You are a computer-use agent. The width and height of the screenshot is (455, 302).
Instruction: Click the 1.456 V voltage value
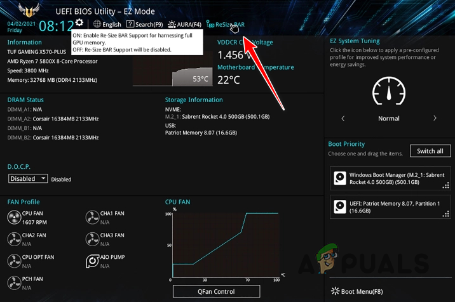click(234, 55)
